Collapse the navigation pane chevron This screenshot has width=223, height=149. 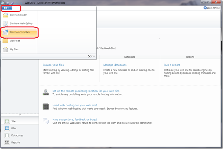20,115
